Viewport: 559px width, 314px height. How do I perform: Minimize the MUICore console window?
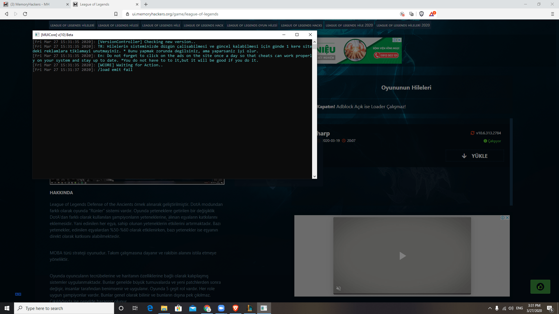284,35
